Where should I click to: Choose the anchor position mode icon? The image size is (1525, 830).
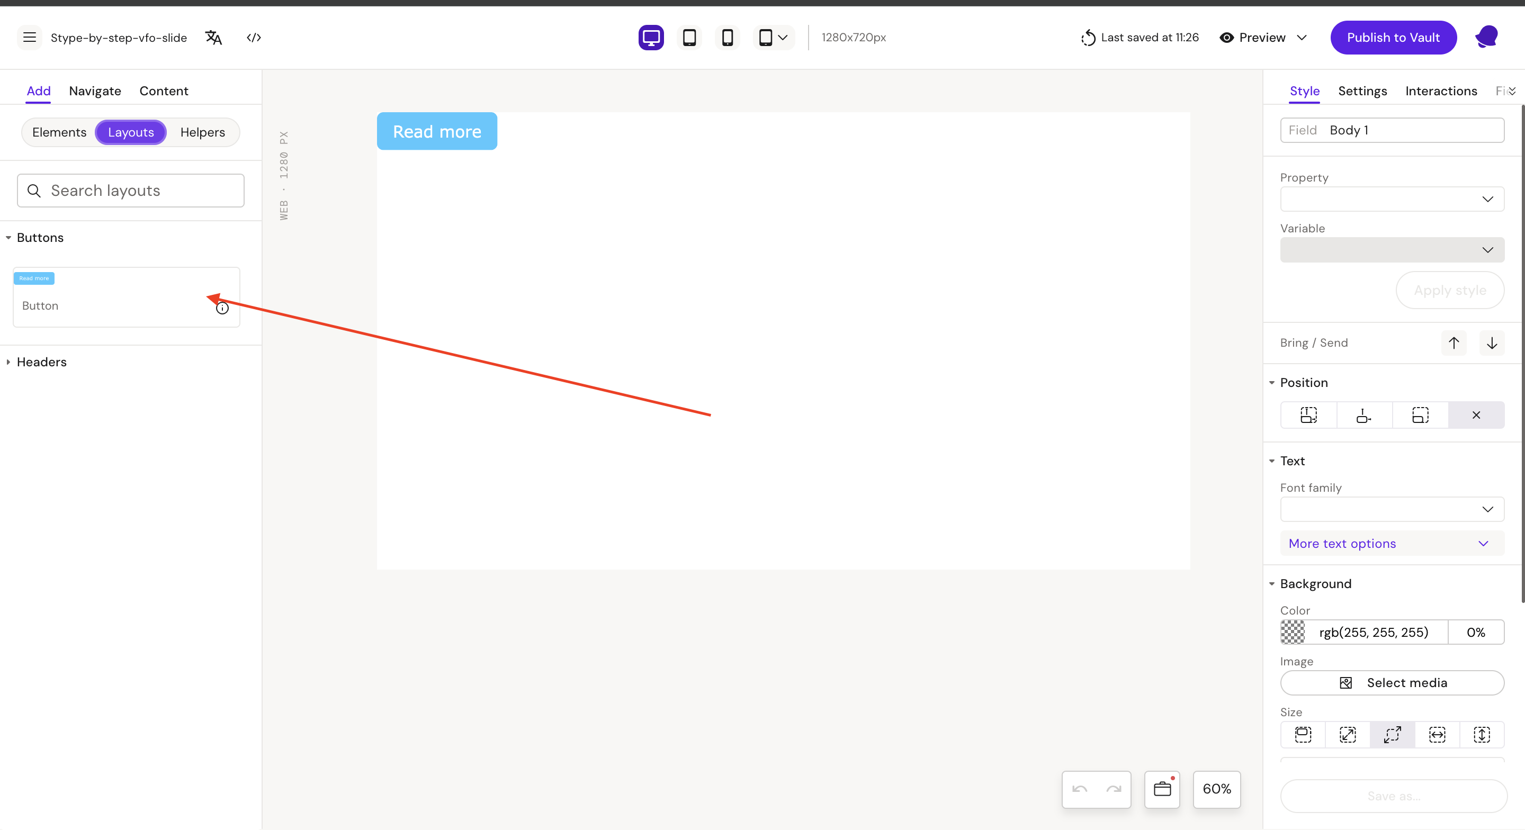point(1364,416)
